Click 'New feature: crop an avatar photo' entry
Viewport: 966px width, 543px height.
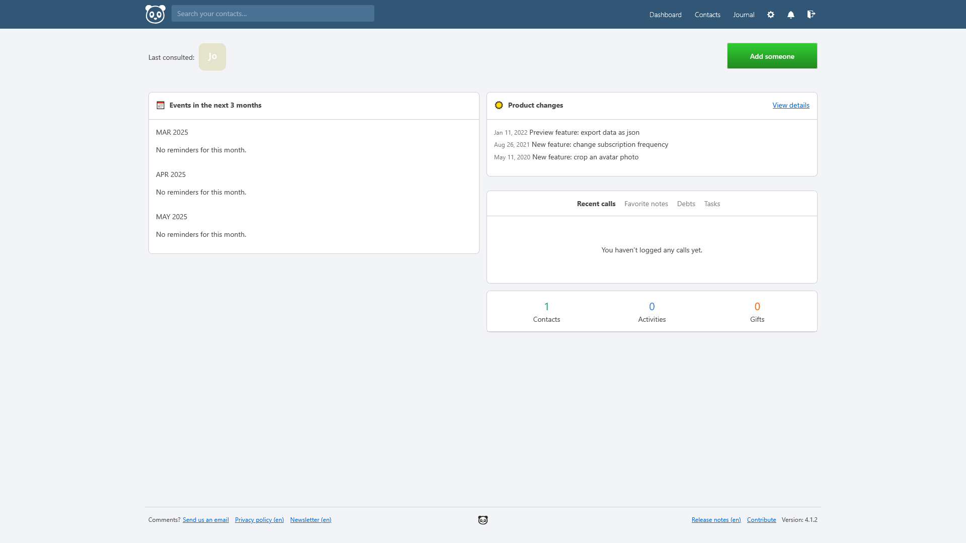pyautogui.click(x=585, y=157)
